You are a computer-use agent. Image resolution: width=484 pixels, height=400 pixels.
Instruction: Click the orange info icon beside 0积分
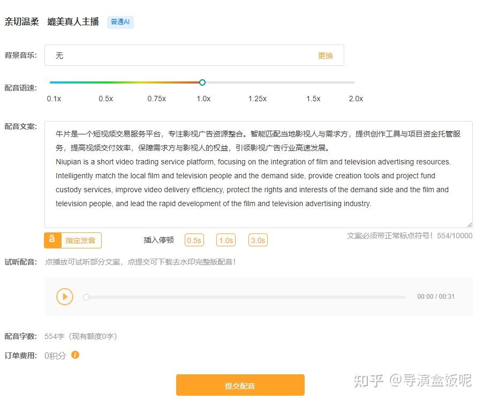75,354
